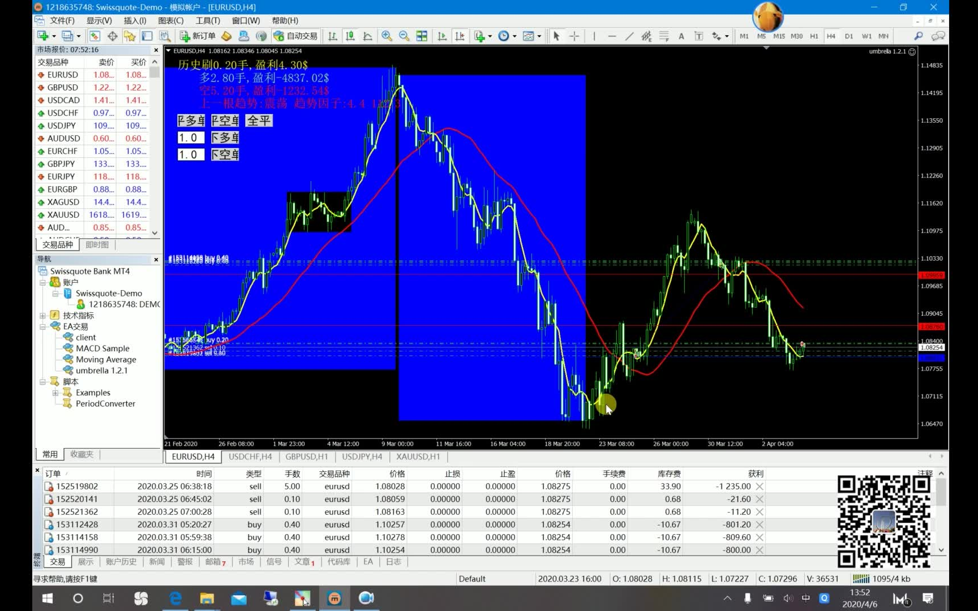Select the equidistant channel tool

pyautogui.click(x=646, y=36)
